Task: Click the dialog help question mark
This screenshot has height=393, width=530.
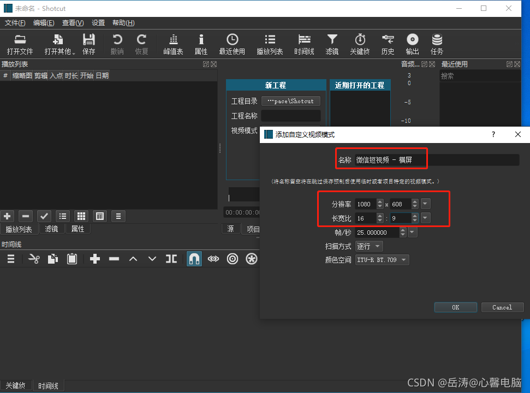Action: [493, 134]
